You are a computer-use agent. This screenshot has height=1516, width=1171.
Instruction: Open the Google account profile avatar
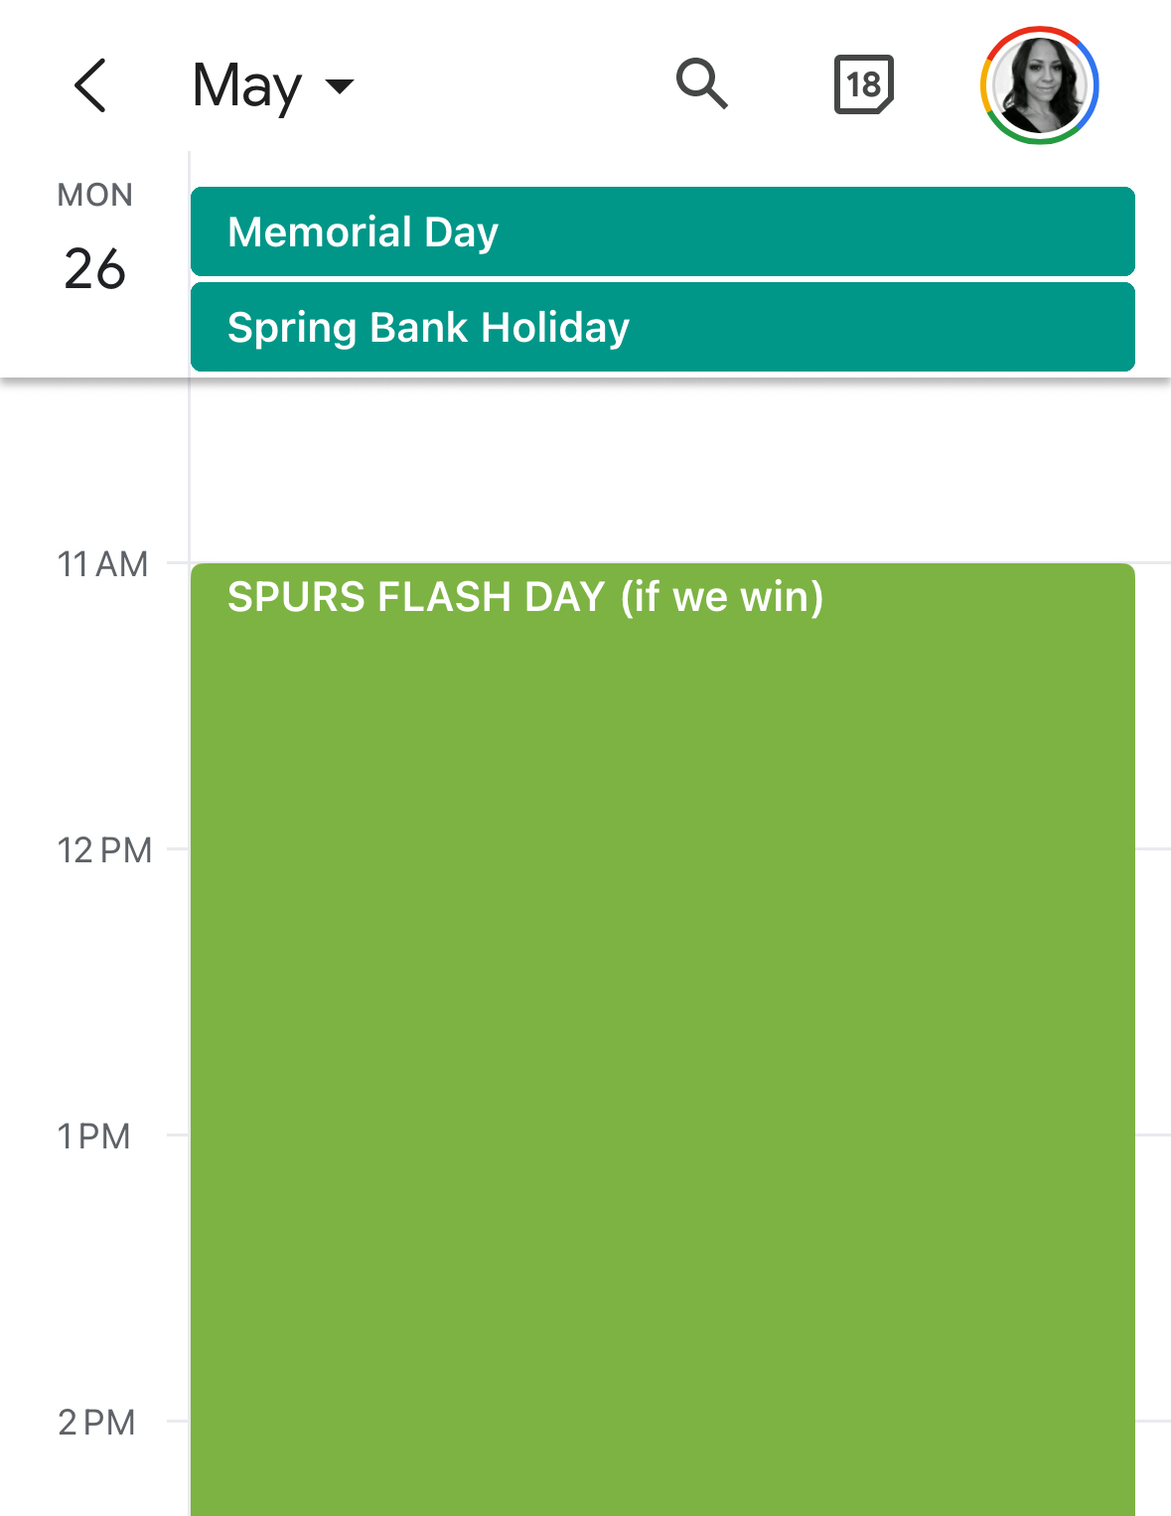click(x=1039, y=85)
